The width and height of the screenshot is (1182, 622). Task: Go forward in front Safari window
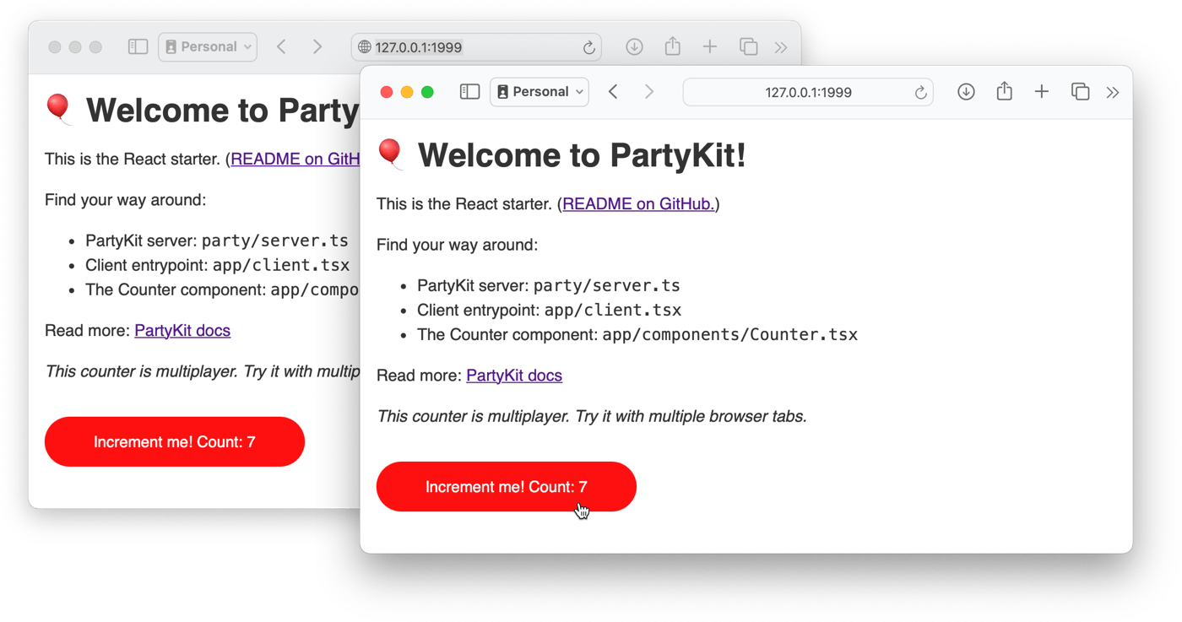click(649, 92)
